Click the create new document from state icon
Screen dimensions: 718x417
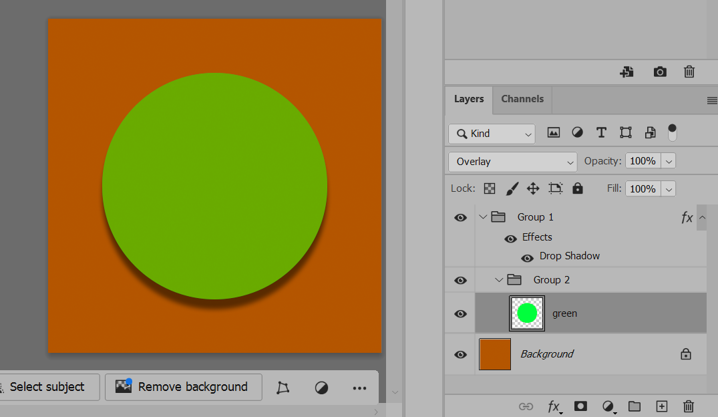click(x=626, y=72)
